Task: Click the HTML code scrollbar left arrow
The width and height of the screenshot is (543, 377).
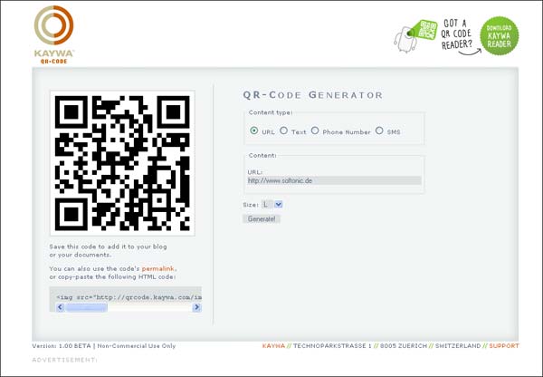Action: [60, 308]
